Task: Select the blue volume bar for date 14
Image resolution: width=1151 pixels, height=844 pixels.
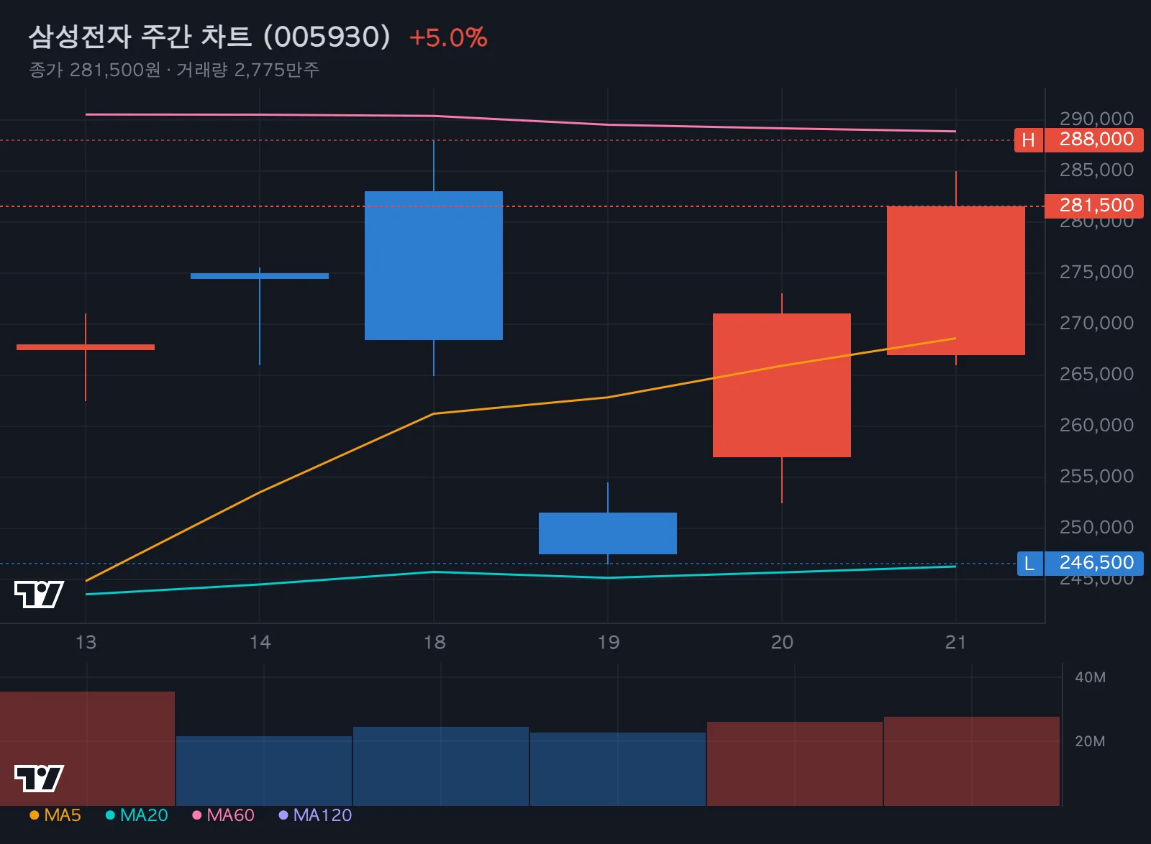Action: pos(264,771)
